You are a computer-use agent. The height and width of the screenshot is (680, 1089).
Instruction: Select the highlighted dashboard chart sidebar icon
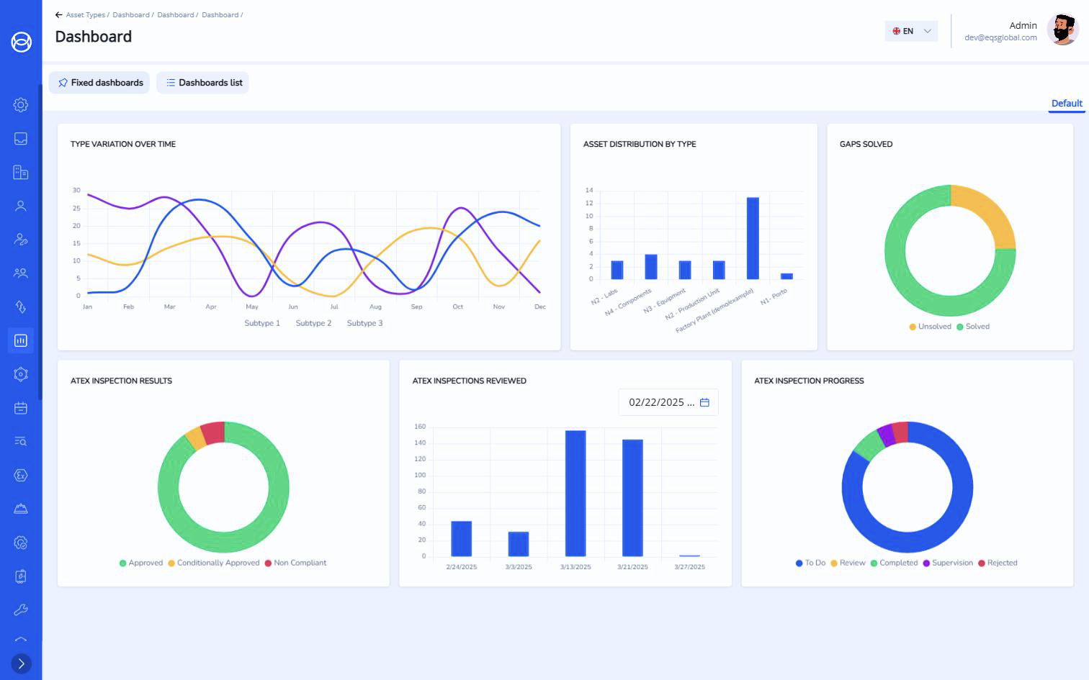(x=21, y=340)
